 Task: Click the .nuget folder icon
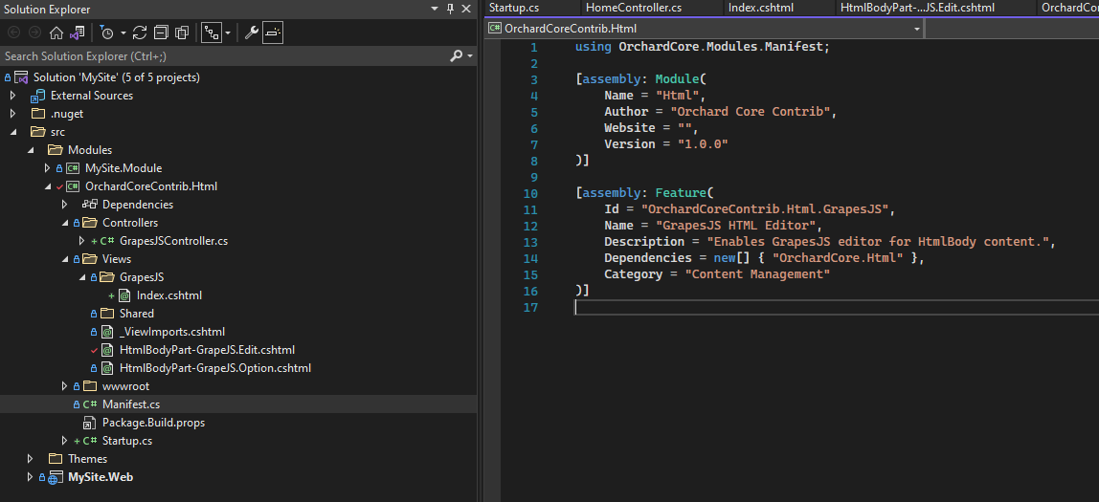38,114
